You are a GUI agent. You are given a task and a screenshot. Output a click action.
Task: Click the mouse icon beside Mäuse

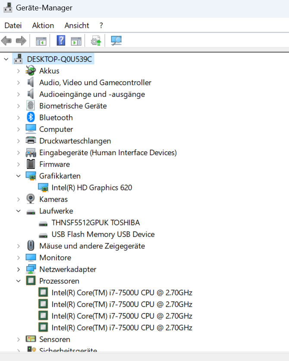click(31, 246)
